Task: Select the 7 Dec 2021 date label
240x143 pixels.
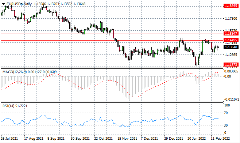Action: tap(149, 139)
